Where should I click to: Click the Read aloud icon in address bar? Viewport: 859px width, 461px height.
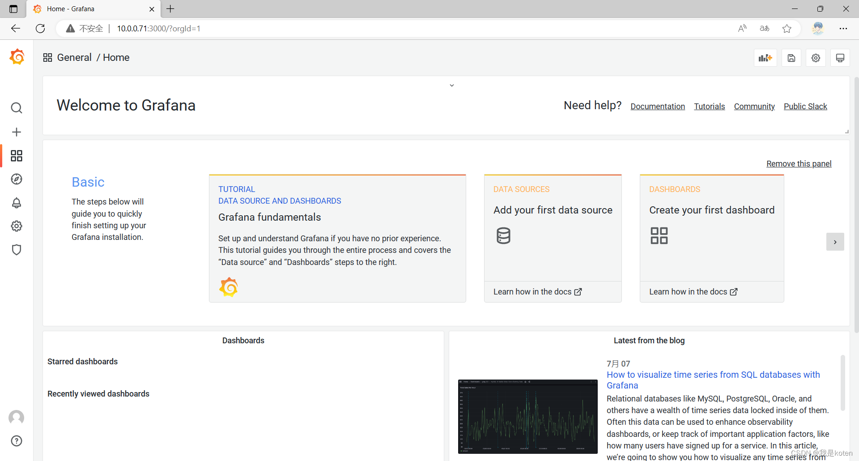[742, 29]
